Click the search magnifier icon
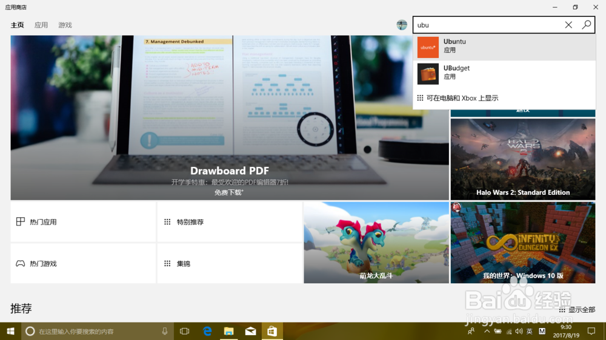 [586, 25]
